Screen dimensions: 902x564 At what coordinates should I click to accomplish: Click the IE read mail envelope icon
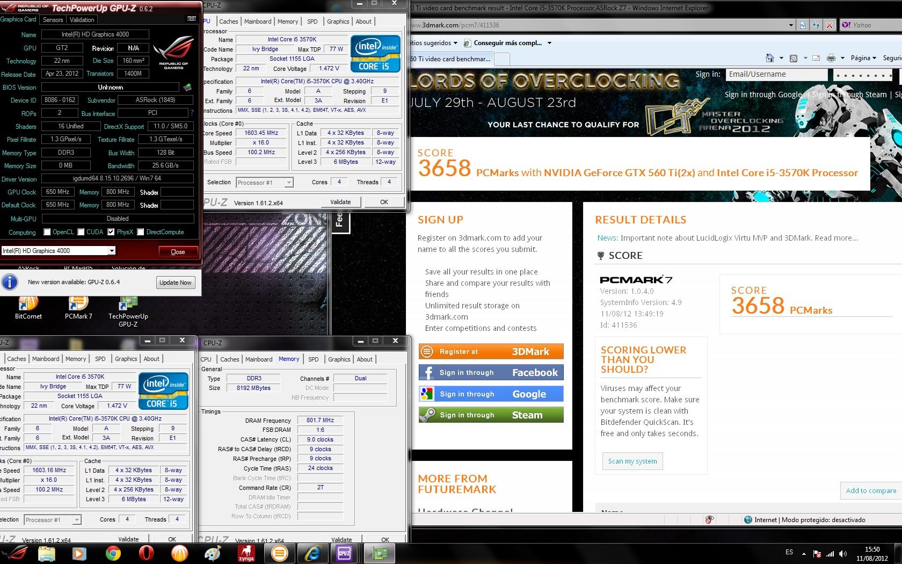click(816, 58)
